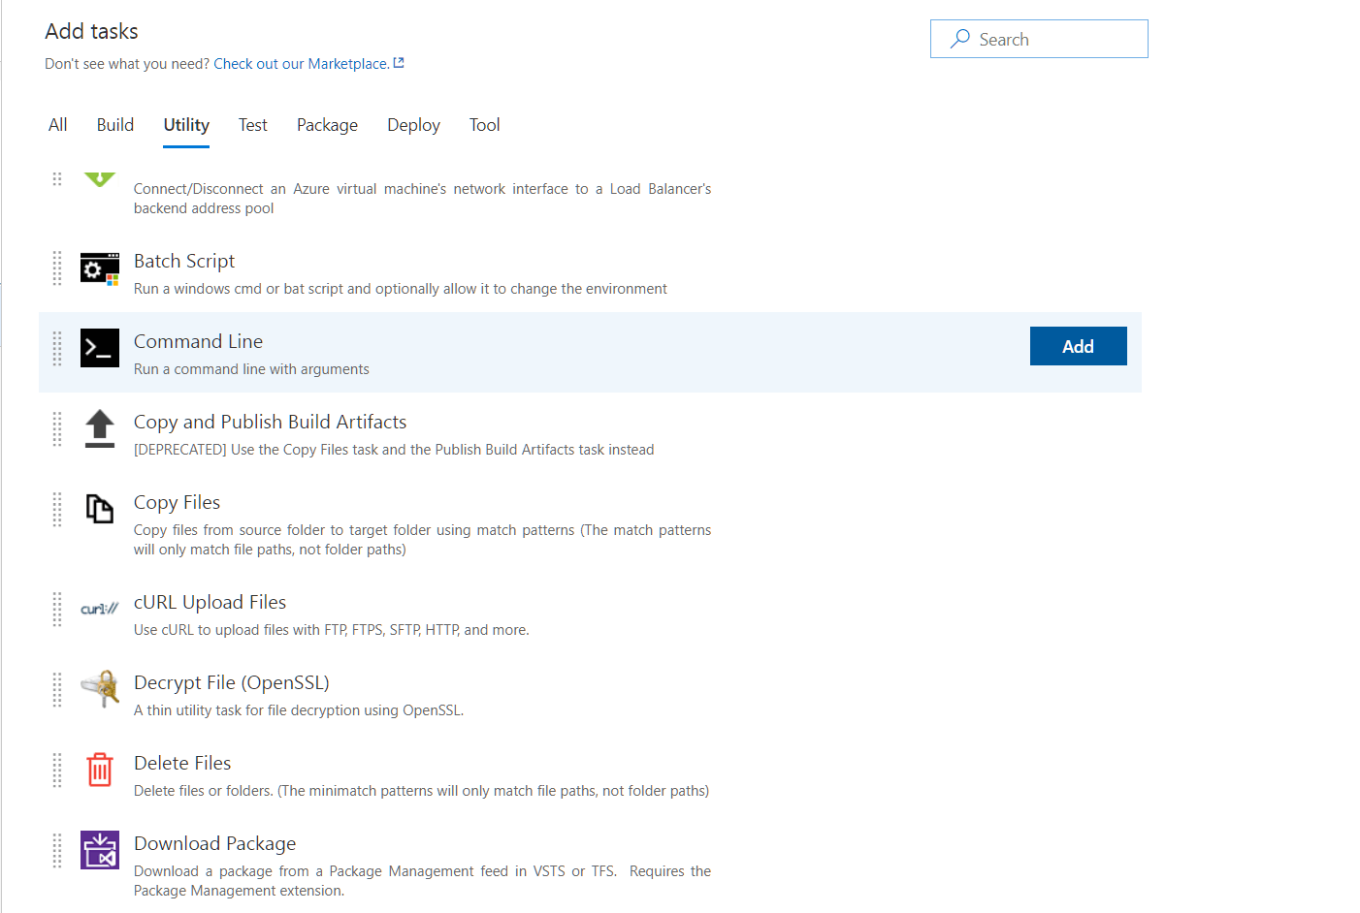Open the Tool tab
This screenshot has width=1360, height=913.
[x=485, y=125]
